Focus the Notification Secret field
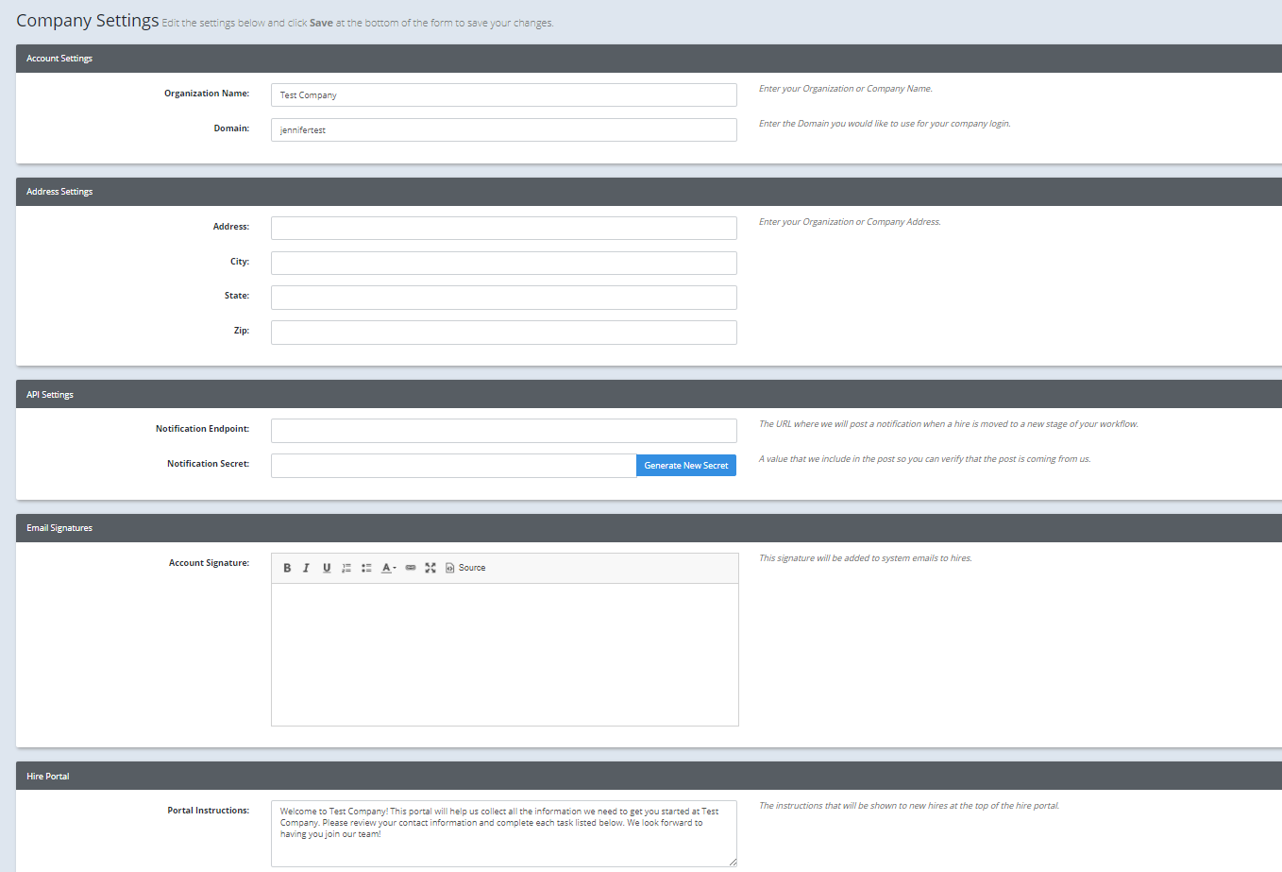The width and height of the screenshot is (1282, 872). coord(454,465)
